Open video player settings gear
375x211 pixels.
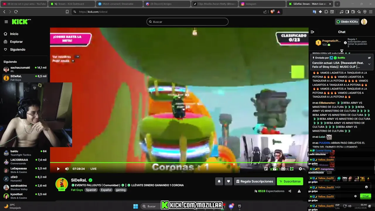coord(300,169)
